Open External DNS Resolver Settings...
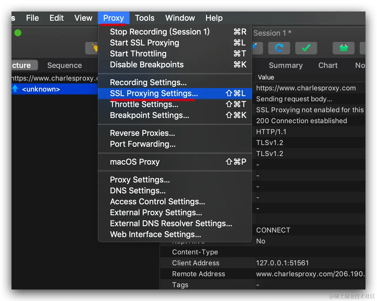This screenshot has width=377, height=301. [175, 223]
